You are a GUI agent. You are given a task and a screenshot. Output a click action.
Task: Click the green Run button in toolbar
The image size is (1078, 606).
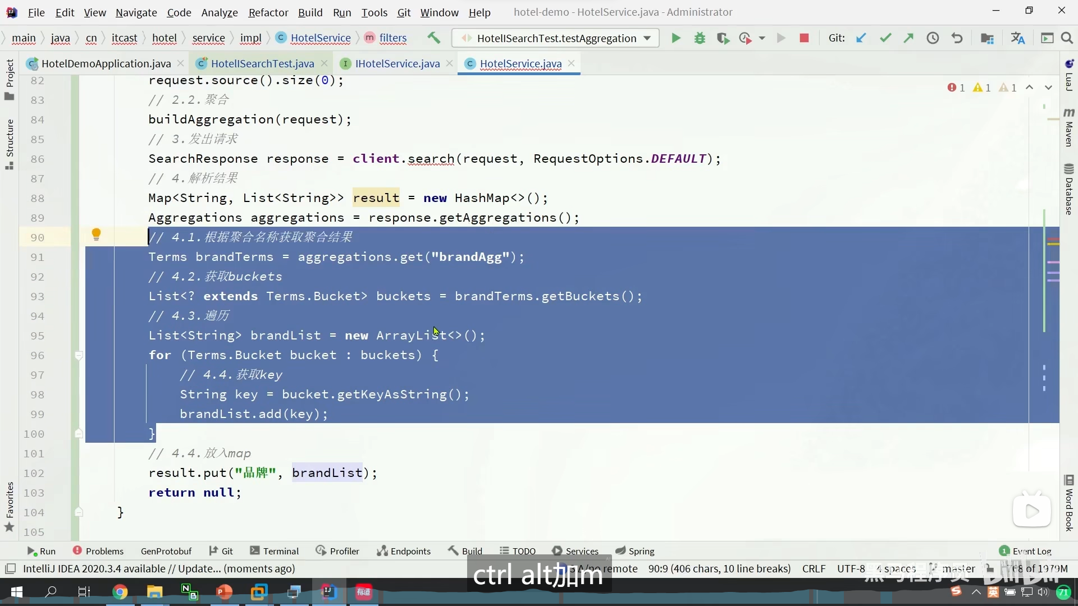(676, 38)
